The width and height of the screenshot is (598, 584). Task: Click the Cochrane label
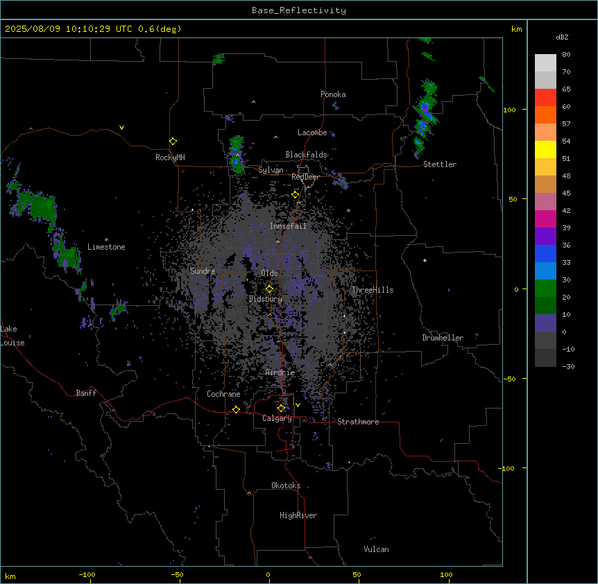coord(223,394)
